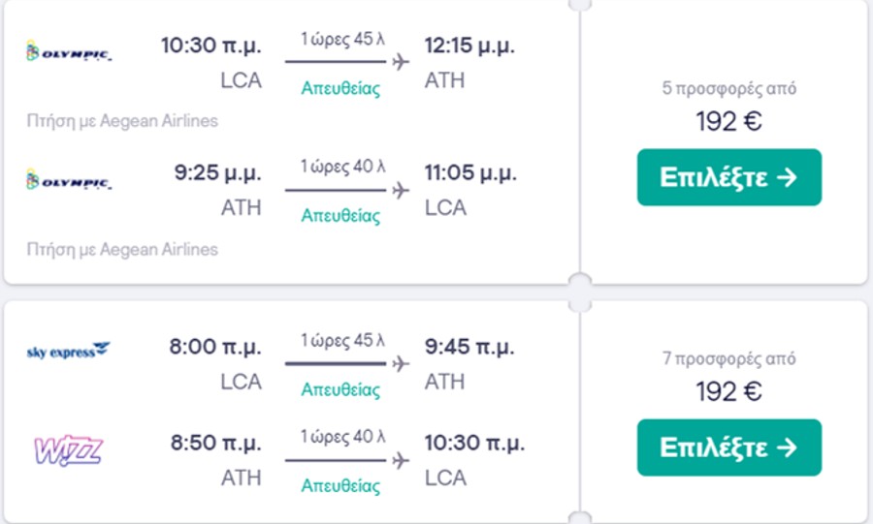Image resolution: width=873 pixels, height=524 pixels.
Task: Click second Πτήση με Aegean Airlines note
Action: point(122,250)
